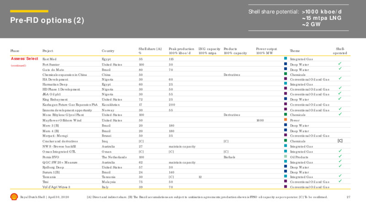This screenshot has width=366, height=206.
Task: Click the Shell-operated checkmark for Gato do Mato
Action: 340,69
